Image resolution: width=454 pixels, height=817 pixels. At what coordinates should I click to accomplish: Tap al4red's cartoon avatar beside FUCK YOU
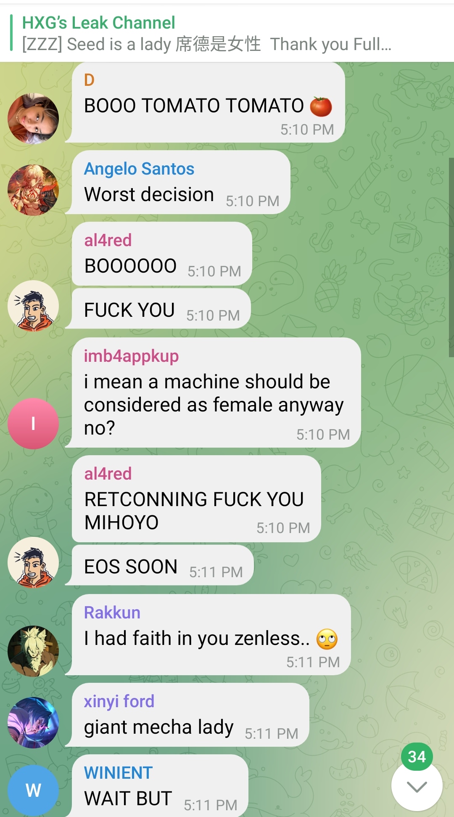point(33,306)
